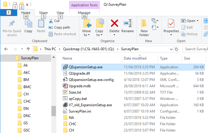This screenshot has width=208, height=133.
Task: Click inside the Search SurveyPlan box
Action: pos(195,49)
